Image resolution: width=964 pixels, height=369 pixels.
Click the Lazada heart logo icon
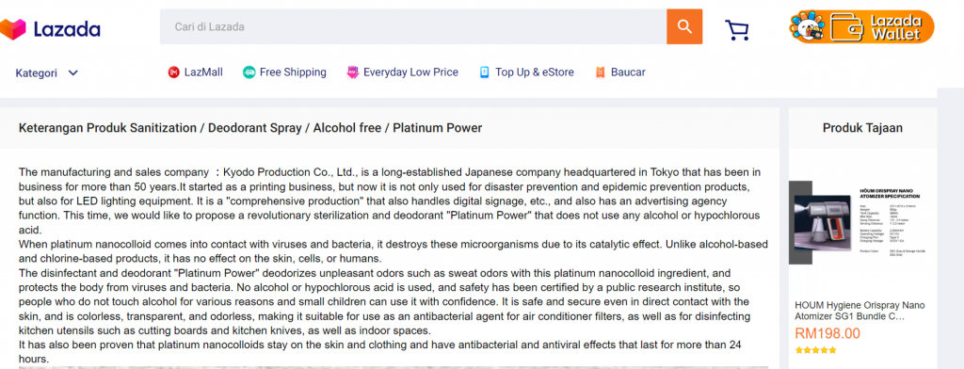(12, 28)
